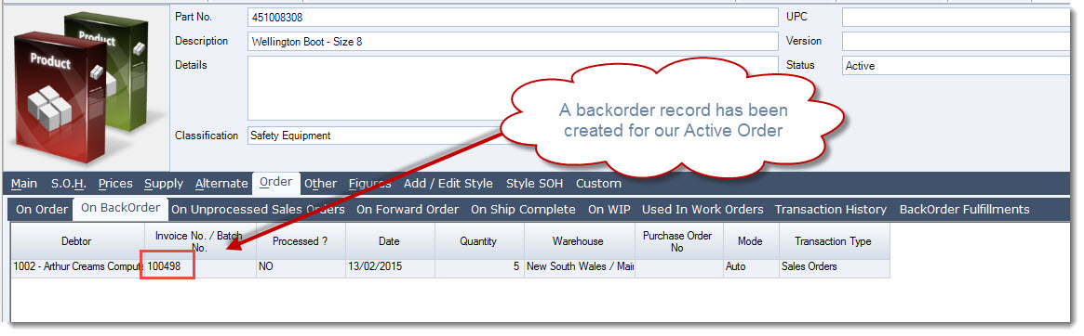
Task: Sort by the Warehouse column header
Action: 579,240
